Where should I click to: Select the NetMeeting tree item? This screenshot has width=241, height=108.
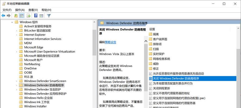(x=32, y=64)
